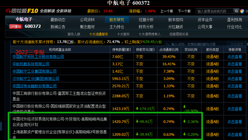Click the 股份类型 column header

[x=212, y=50]
